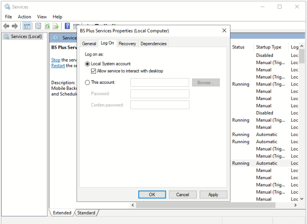
Task: Choose the This account radio button
Action: (88, 82)
